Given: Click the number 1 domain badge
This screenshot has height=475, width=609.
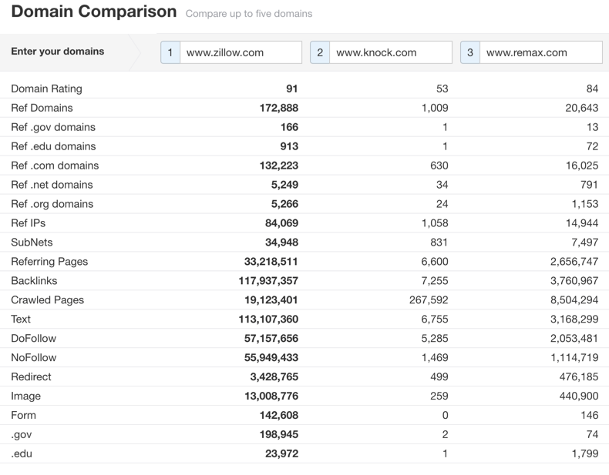Looking at the screenshot, I should 170,52.
